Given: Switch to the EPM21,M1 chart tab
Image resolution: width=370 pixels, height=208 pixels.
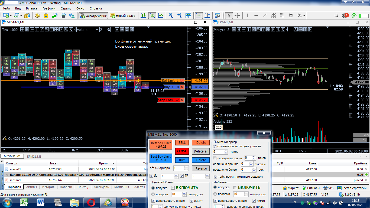Looking at the screenshot, I should (x=34, y=157).
